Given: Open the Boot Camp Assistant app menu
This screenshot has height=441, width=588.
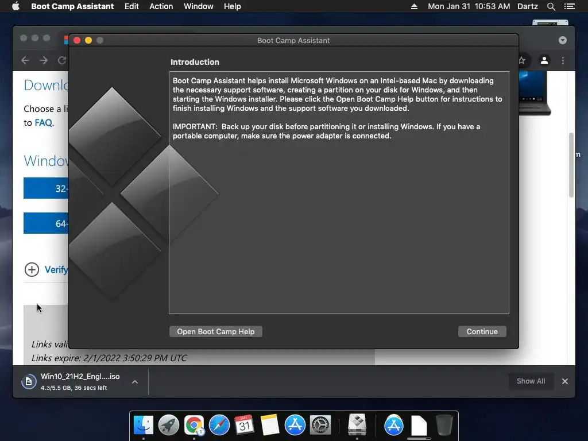Looking at the screenshot, I should click(x=72, y=6).
